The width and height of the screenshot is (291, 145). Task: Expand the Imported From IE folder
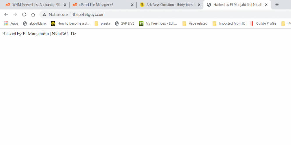(x=229, y=23)
